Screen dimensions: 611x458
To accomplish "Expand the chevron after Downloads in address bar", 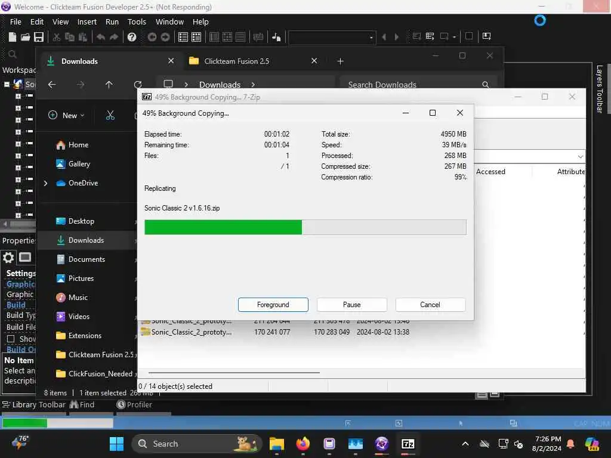I will coord(253,85).
